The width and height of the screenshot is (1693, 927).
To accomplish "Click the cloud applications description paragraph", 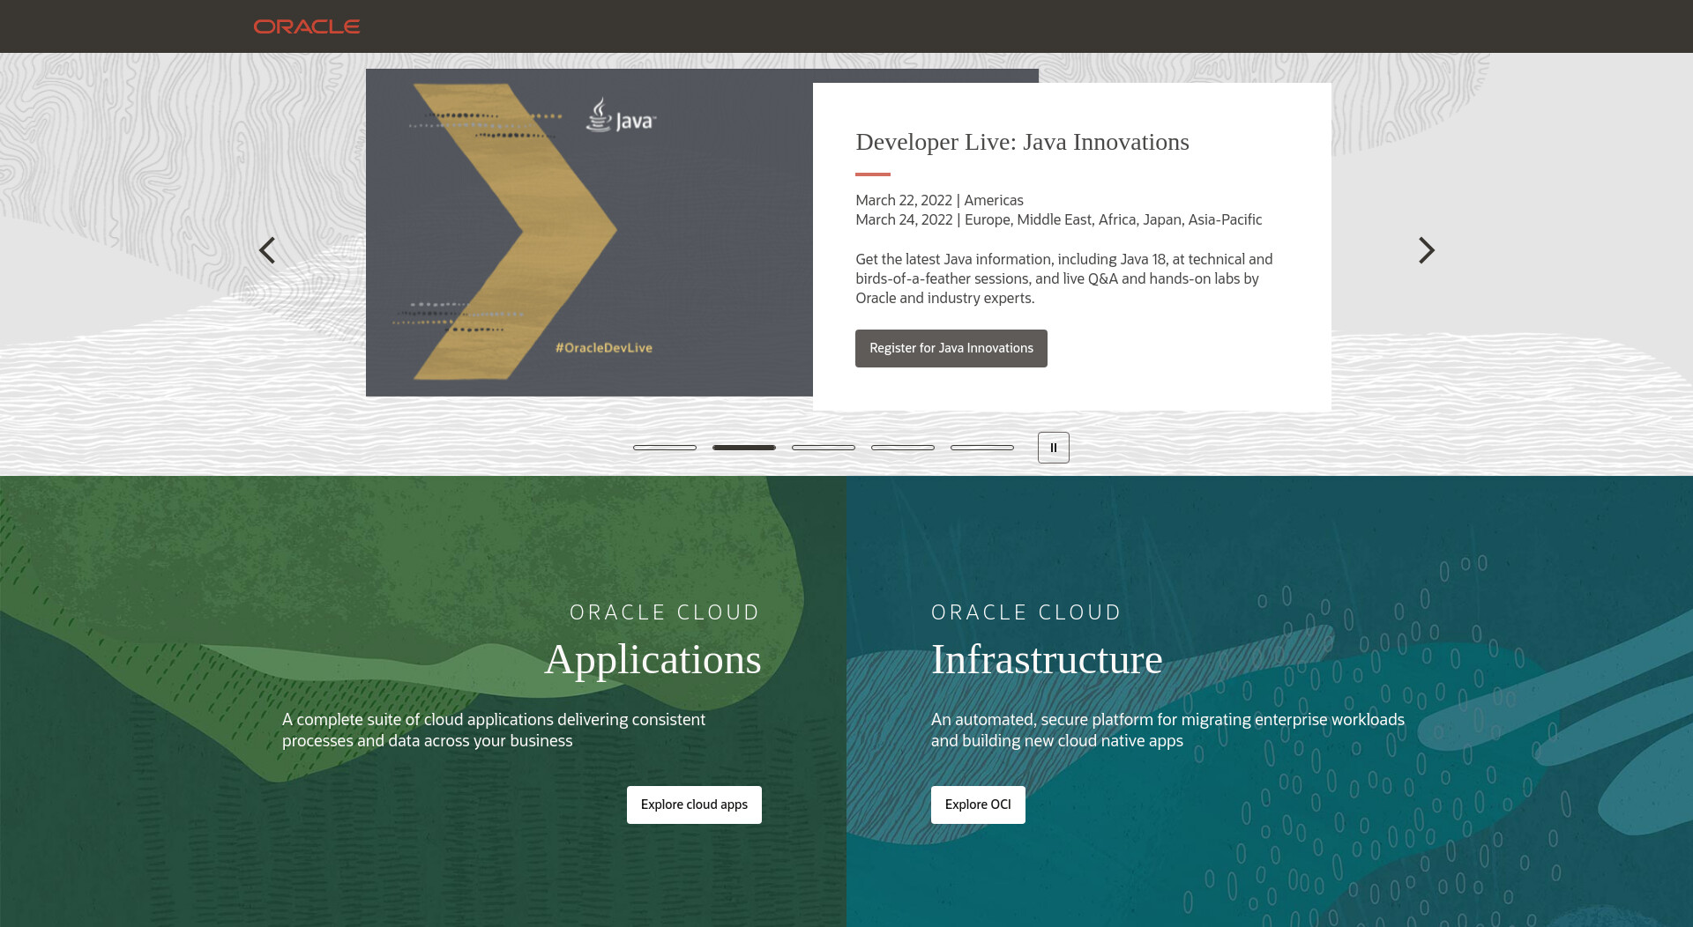I will [x=494, y=730].
